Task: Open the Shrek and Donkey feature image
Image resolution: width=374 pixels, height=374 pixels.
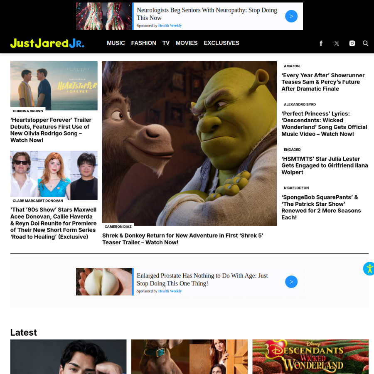Action: coord(189,143)
